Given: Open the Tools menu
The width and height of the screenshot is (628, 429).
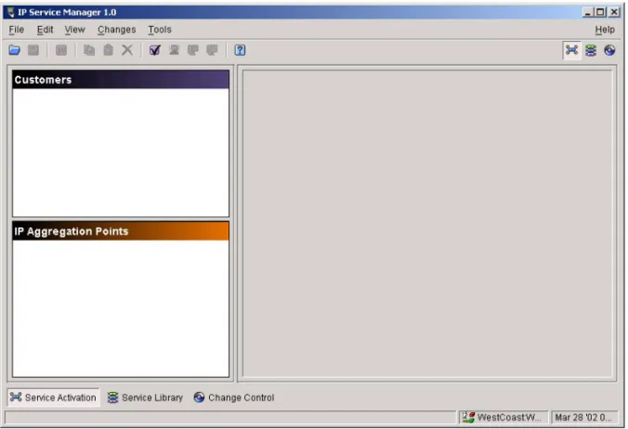Looking at the screenshot, I should [160, 30].
